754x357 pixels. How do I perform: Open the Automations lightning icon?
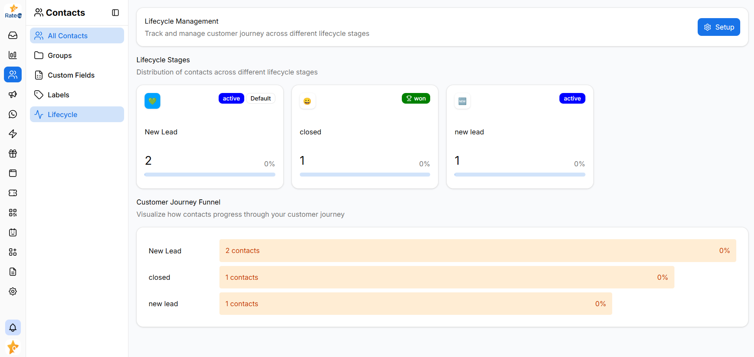(x=13, y=134)
